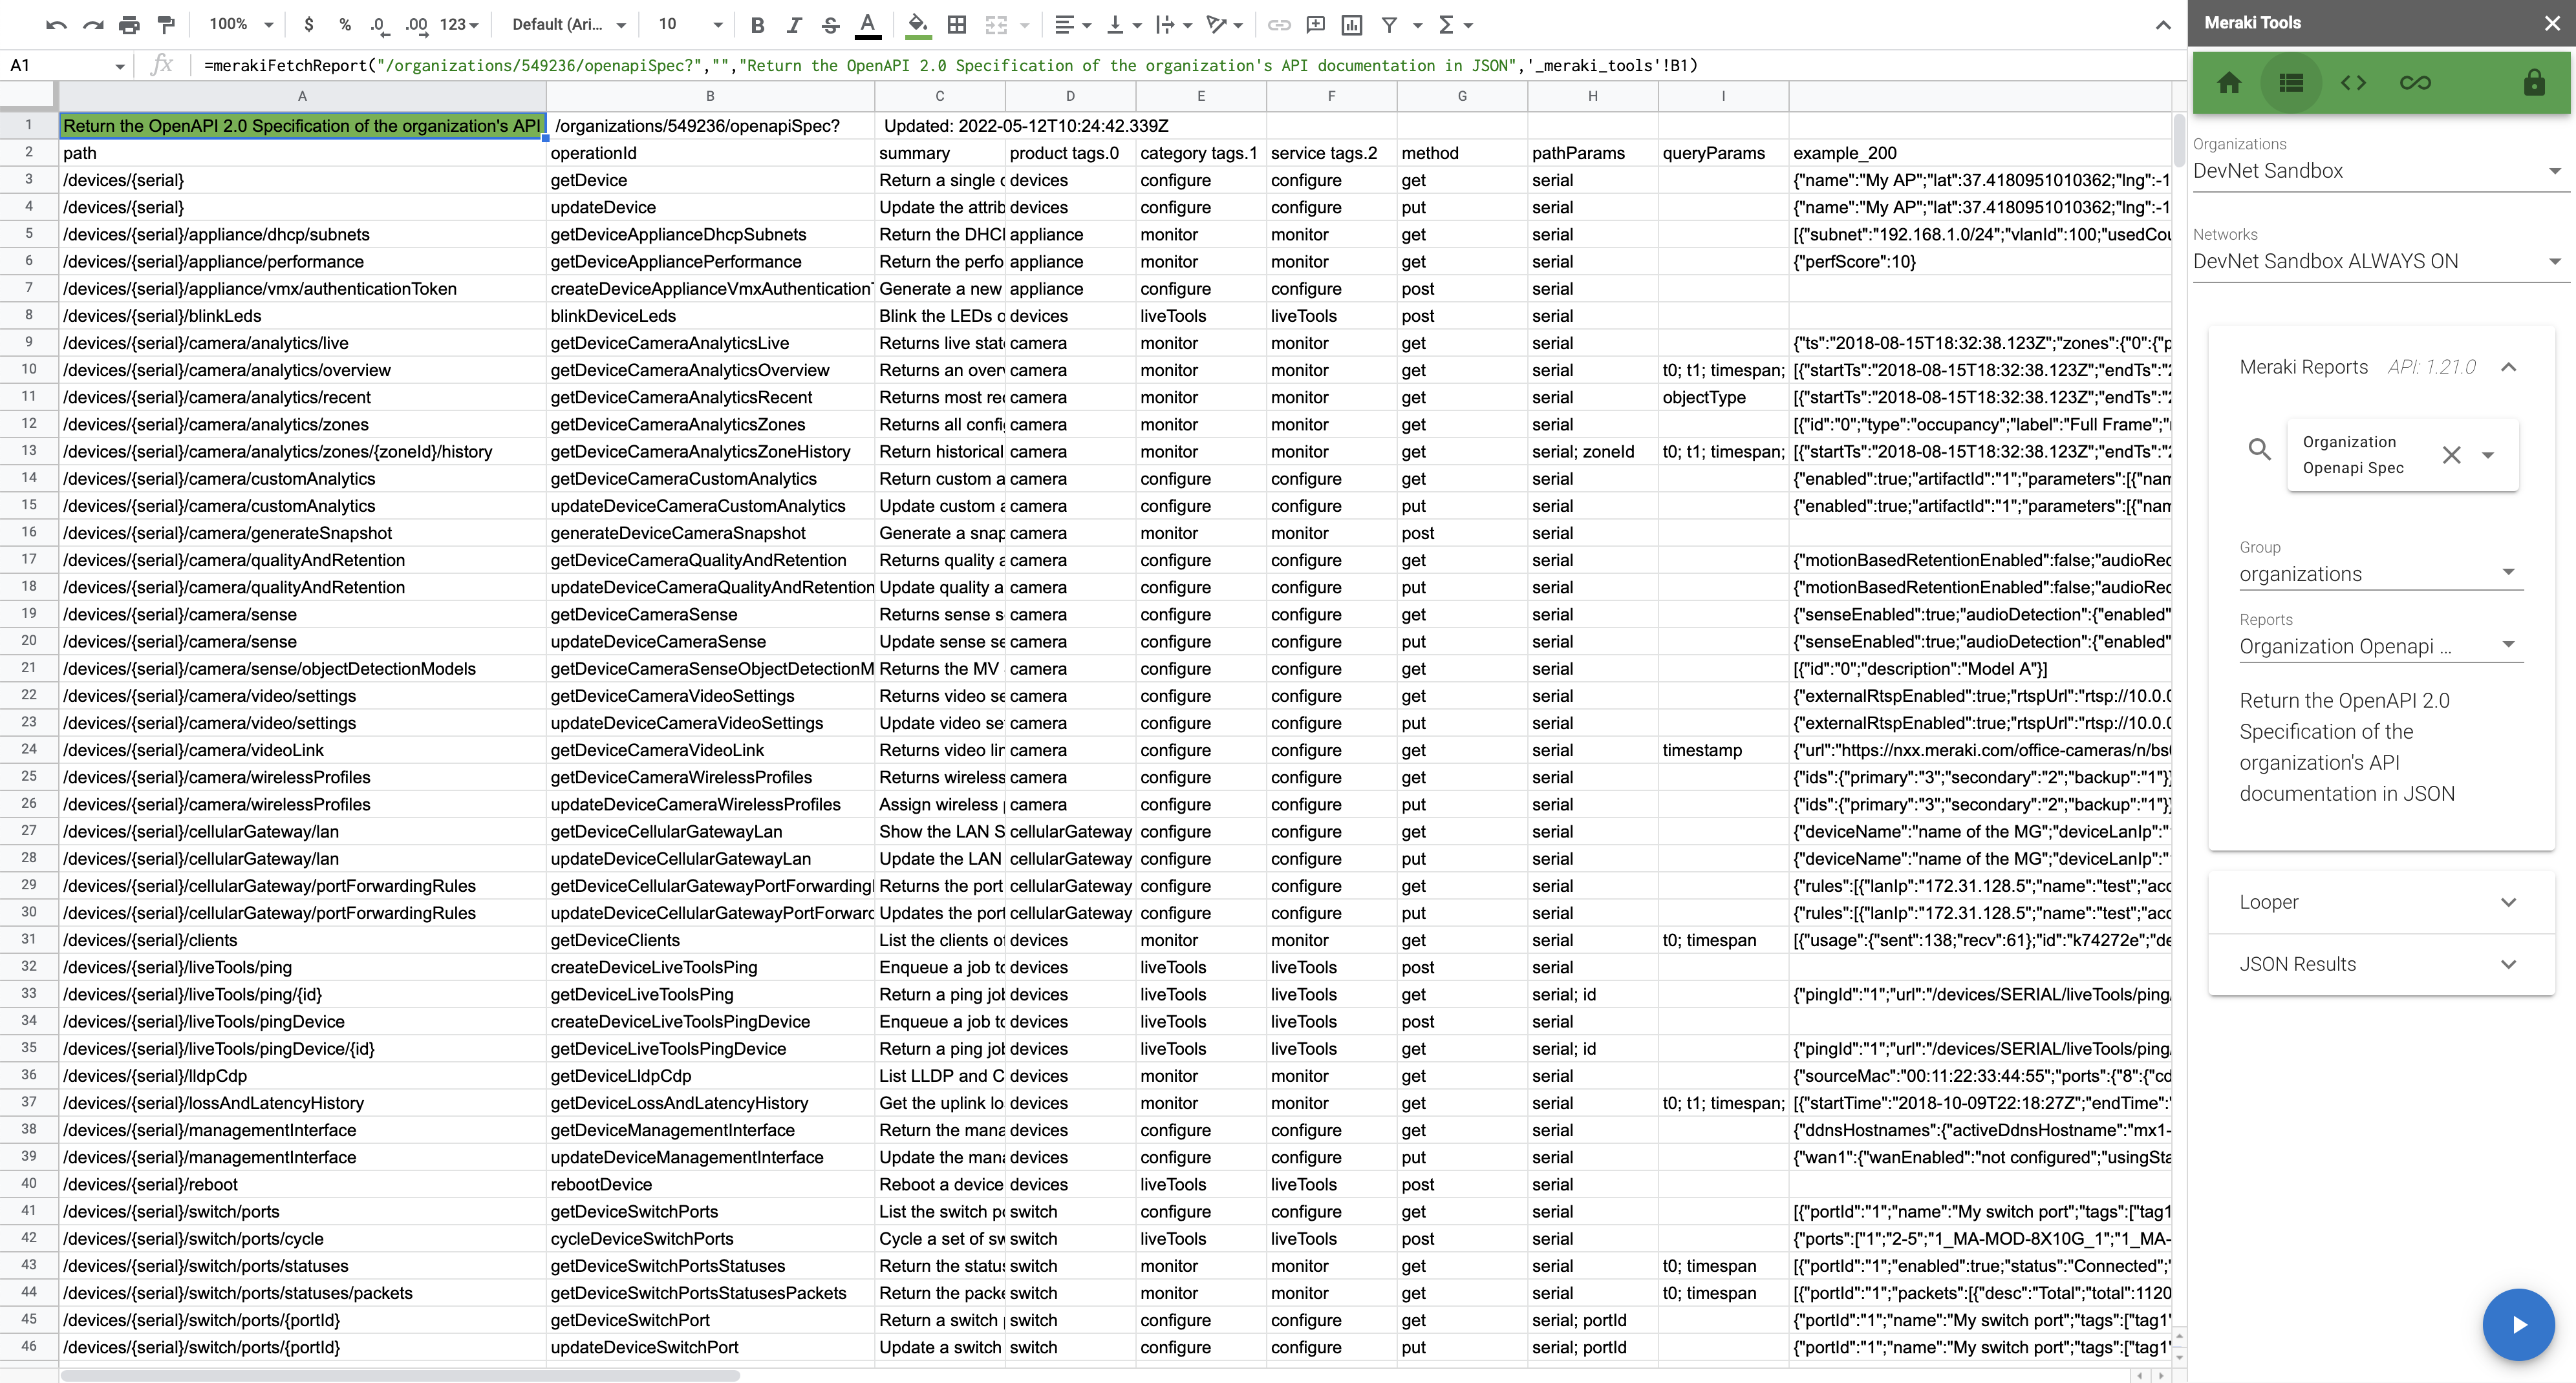Toggle strikethrough formatting
This screenshot has height=1383, width=2576.
click(x=830, y=25)
